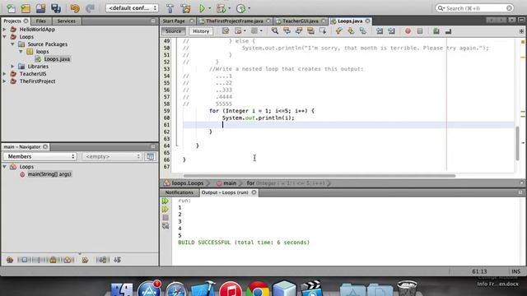Switch to the Notifications tab

tap(180, 192)
